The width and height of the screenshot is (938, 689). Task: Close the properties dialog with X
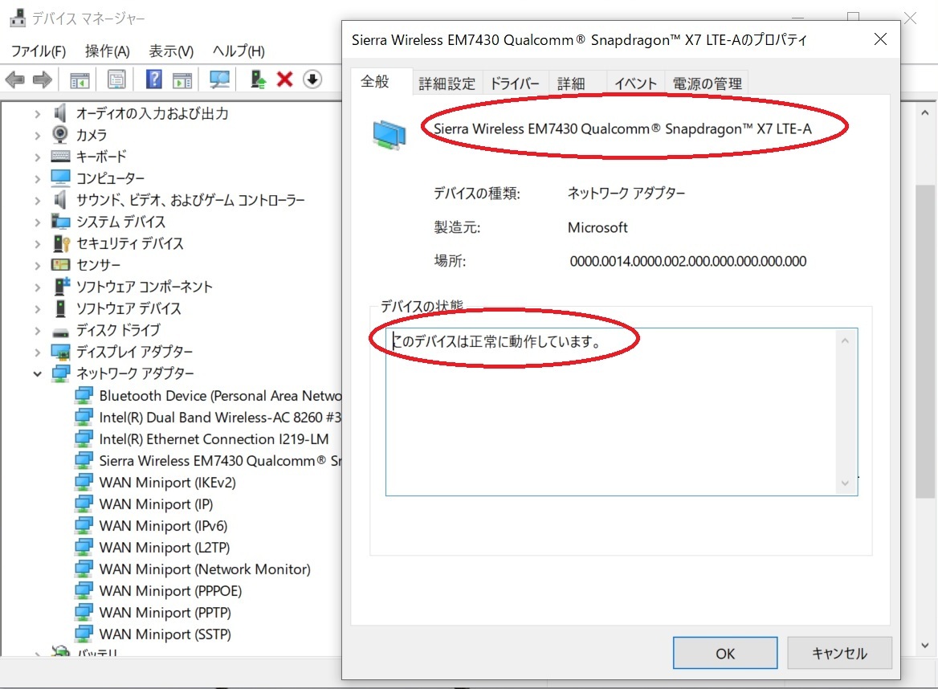[880, 39]
